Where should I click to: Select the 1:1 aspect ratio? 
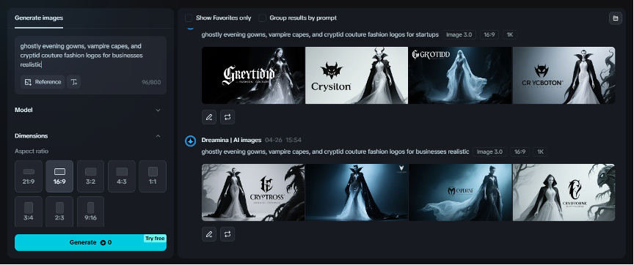point(153,176)
